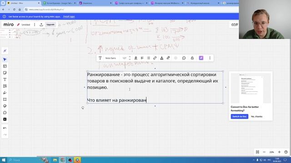Toggle bold formatting
Image resolution: width=291 pixels, height=163 pixels.
(x=136, y=58)
